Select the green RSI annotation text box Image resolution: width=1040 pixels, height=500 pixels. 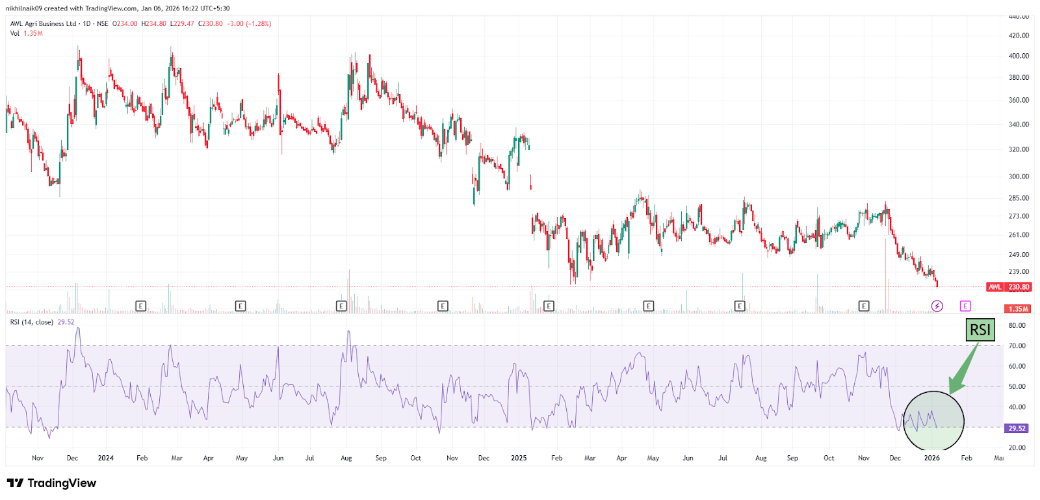pyautogui.click(x=980, y=330)
